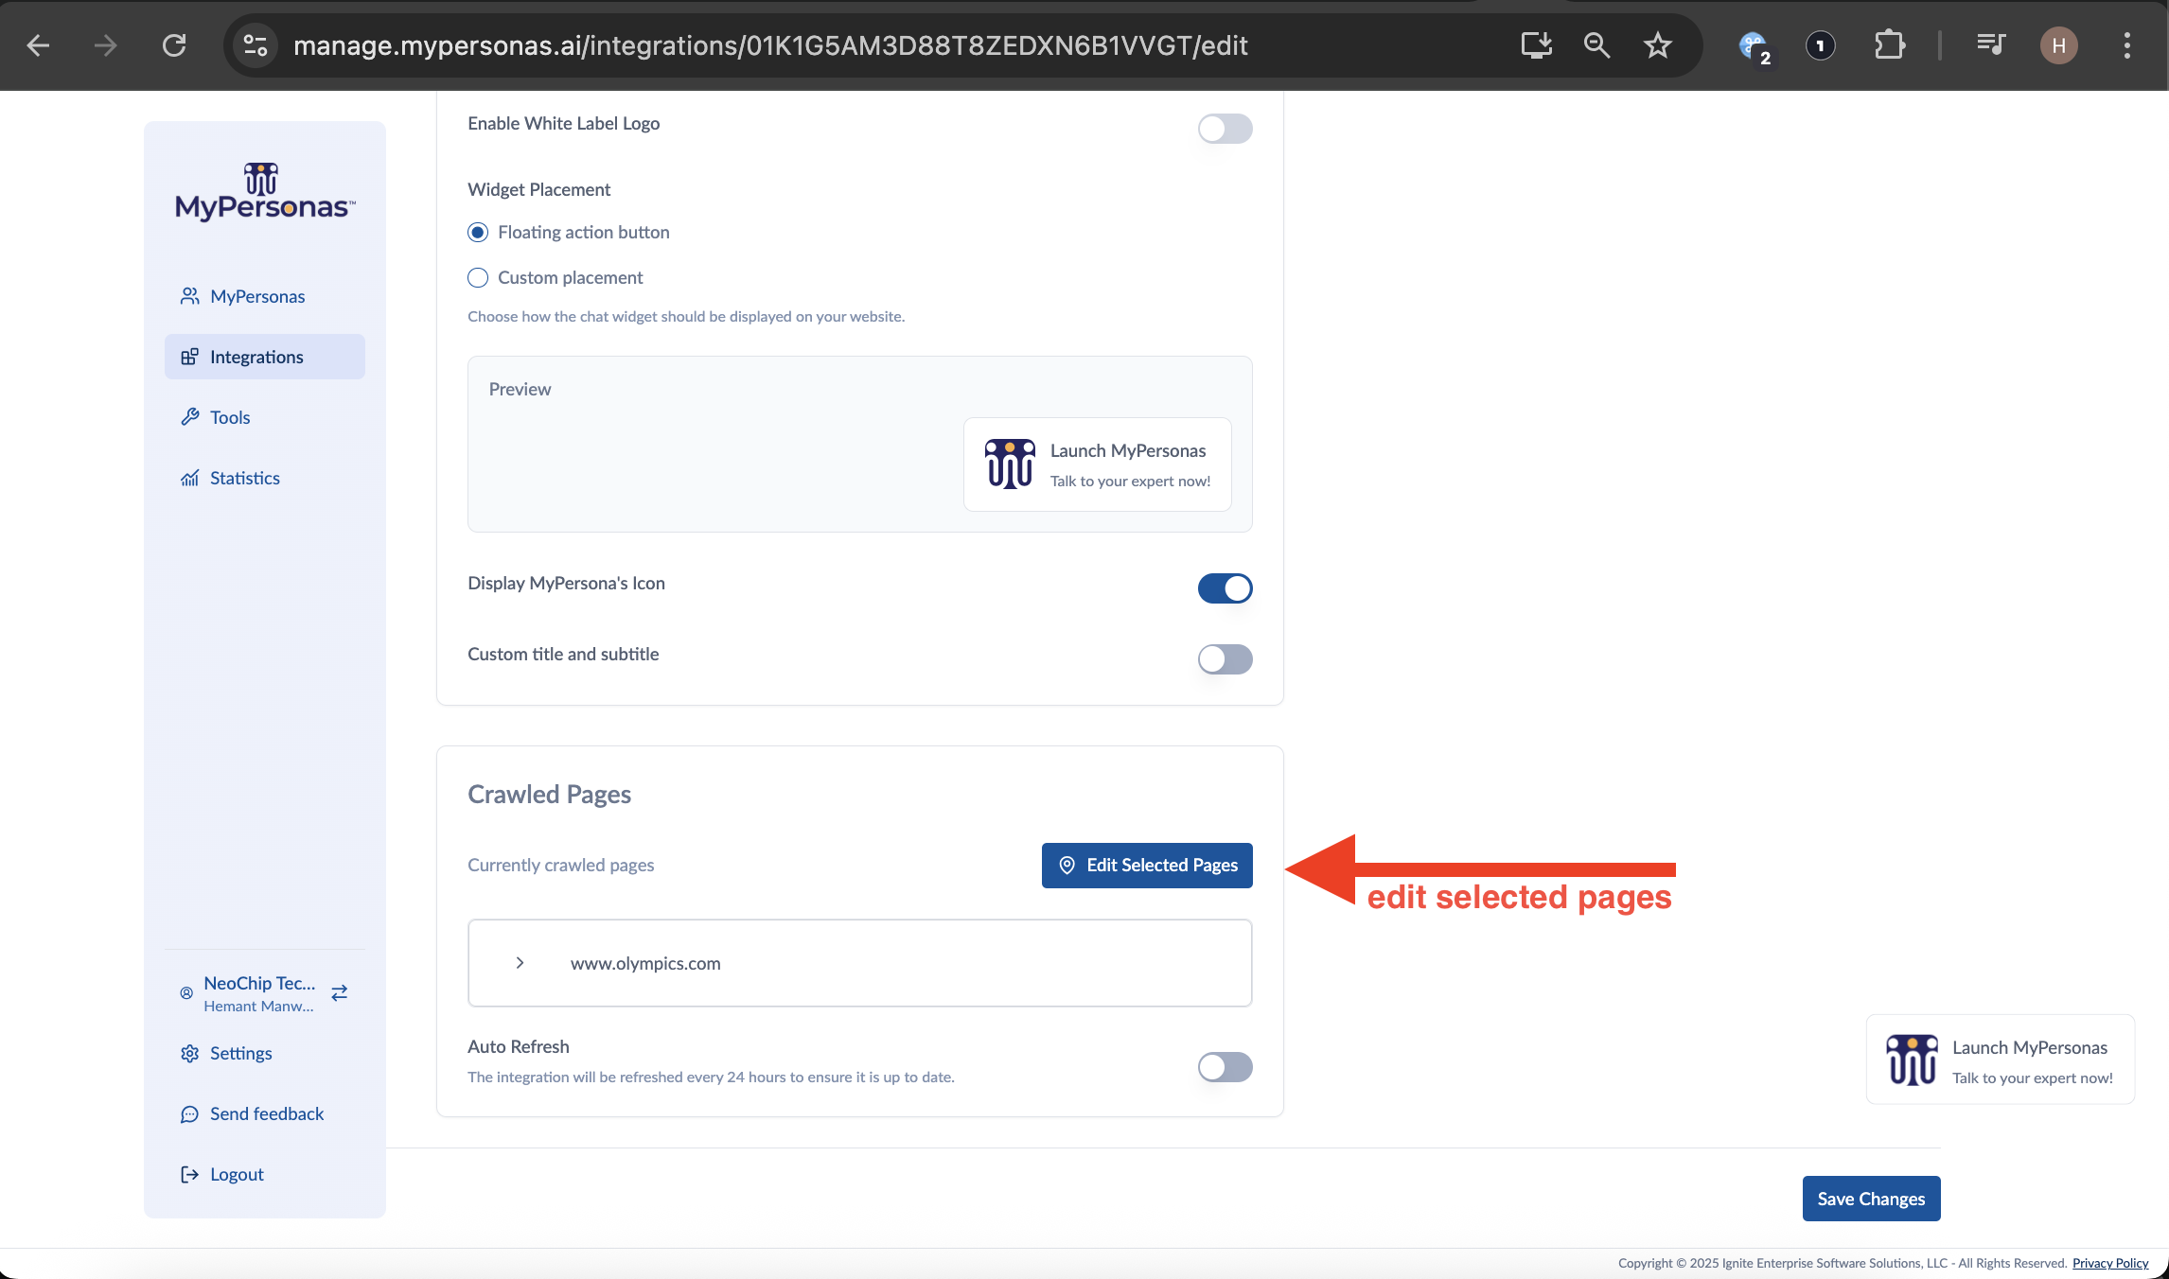Click the MyPersonas people icon in sidebar
Screen dimensions: 2169x1279
click(x=189, y=296)
